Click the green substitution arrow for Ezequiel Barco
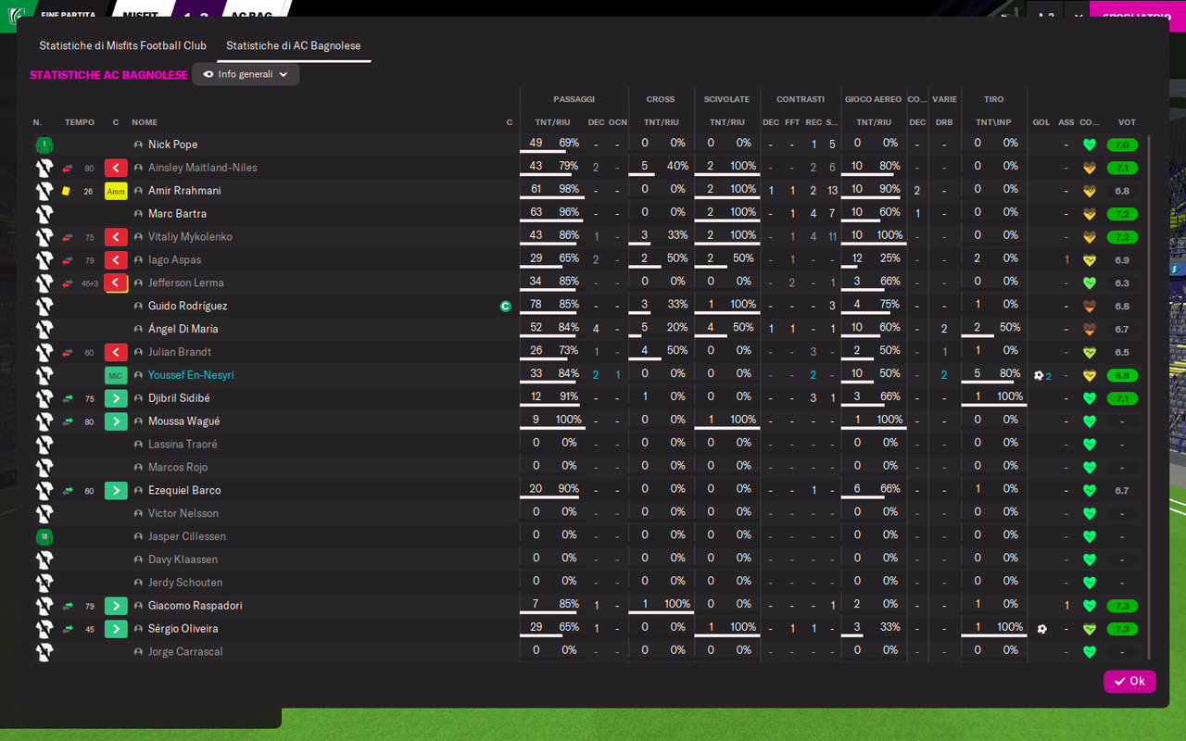 (x=116, y=491)
